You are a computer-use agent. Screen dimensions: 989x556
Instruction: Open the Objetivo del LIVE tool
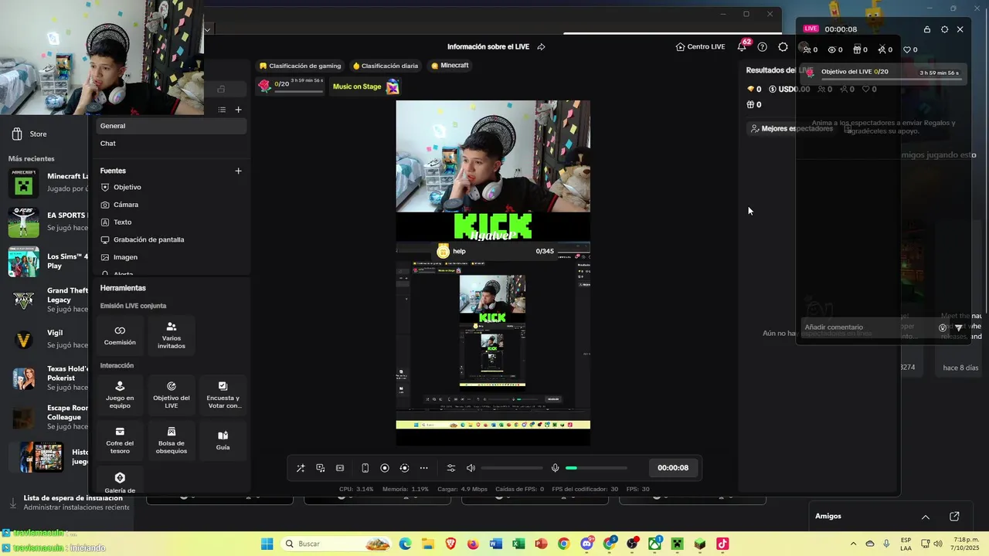tap(172, 395)
